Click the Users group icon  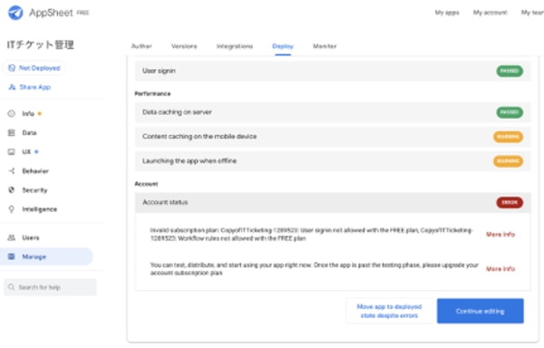pyautogui.click(x=12, y=237)
